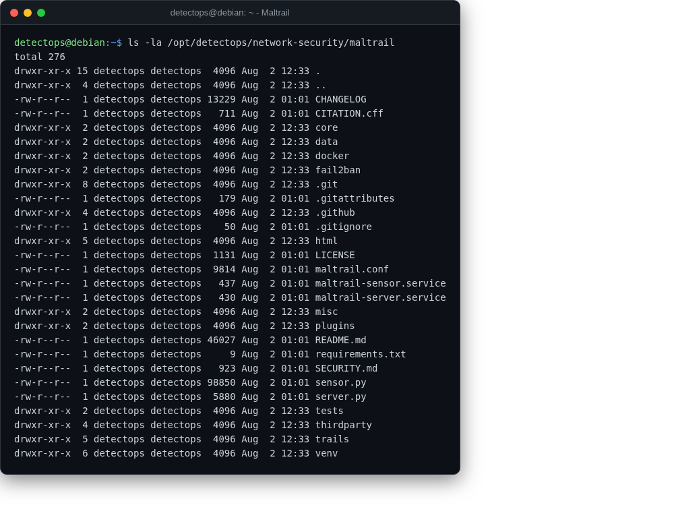The image size is (674, 528).
Task: Click the size 179 of .gitattributes
Action: click(x=227, y=199)
